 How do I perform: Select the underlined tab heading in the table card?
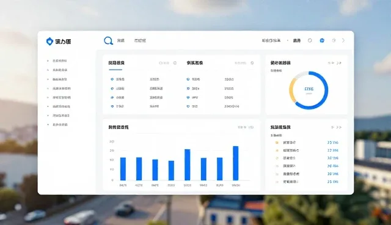click(x=117, y=63)
